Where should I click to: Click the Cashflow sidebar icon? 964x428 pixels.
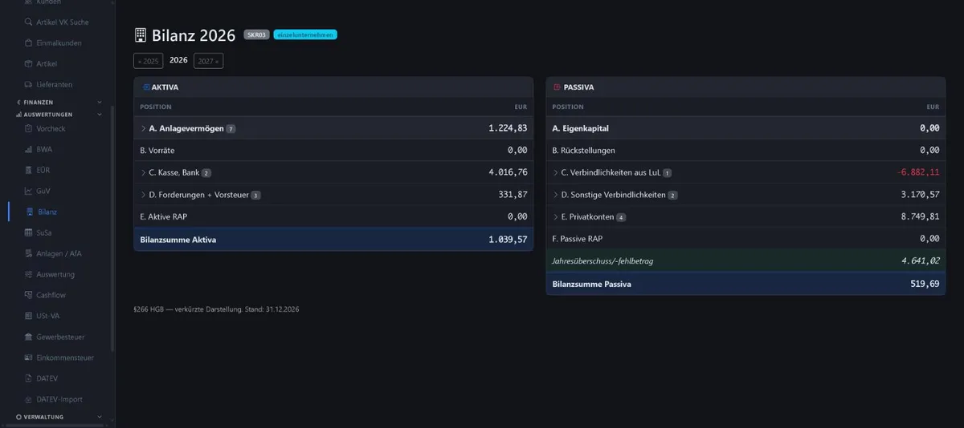(29, 296)
